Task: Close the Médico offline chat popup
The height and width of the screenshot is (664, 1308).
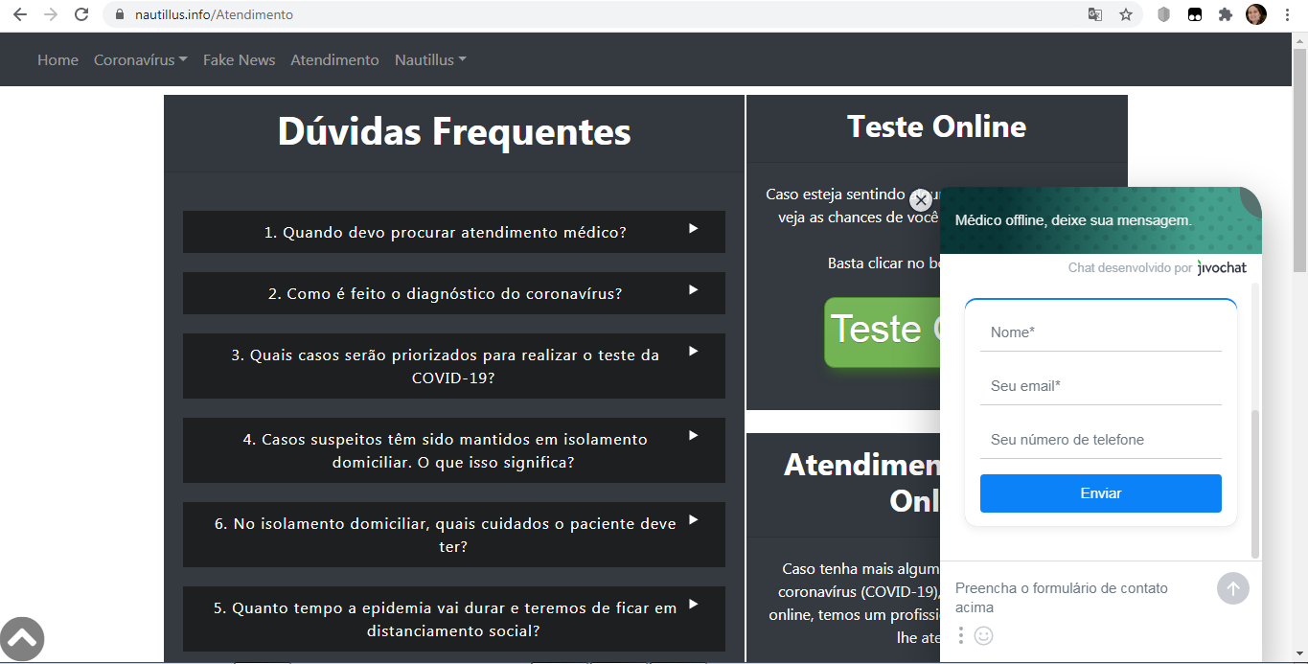Action: pyautogui.click(x=921, y=199)
